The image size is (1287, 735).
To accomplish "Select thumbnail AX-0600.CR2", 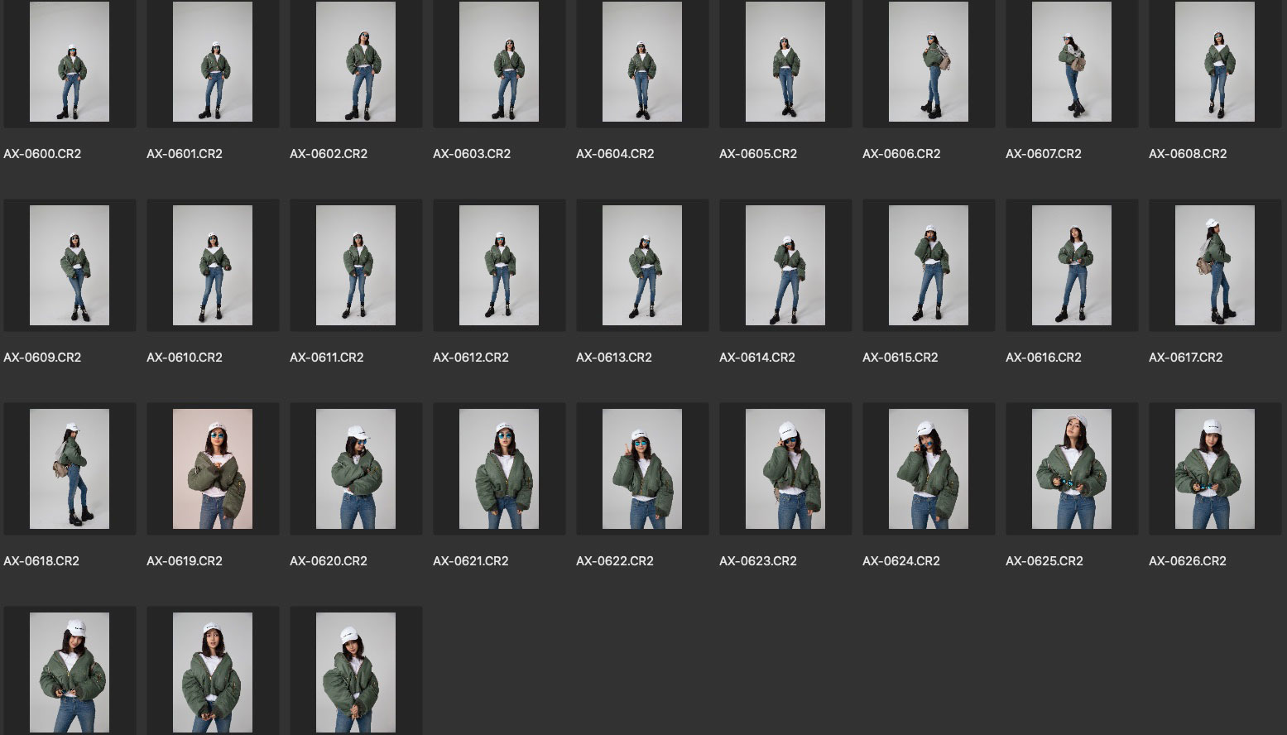I will [70, 62].
